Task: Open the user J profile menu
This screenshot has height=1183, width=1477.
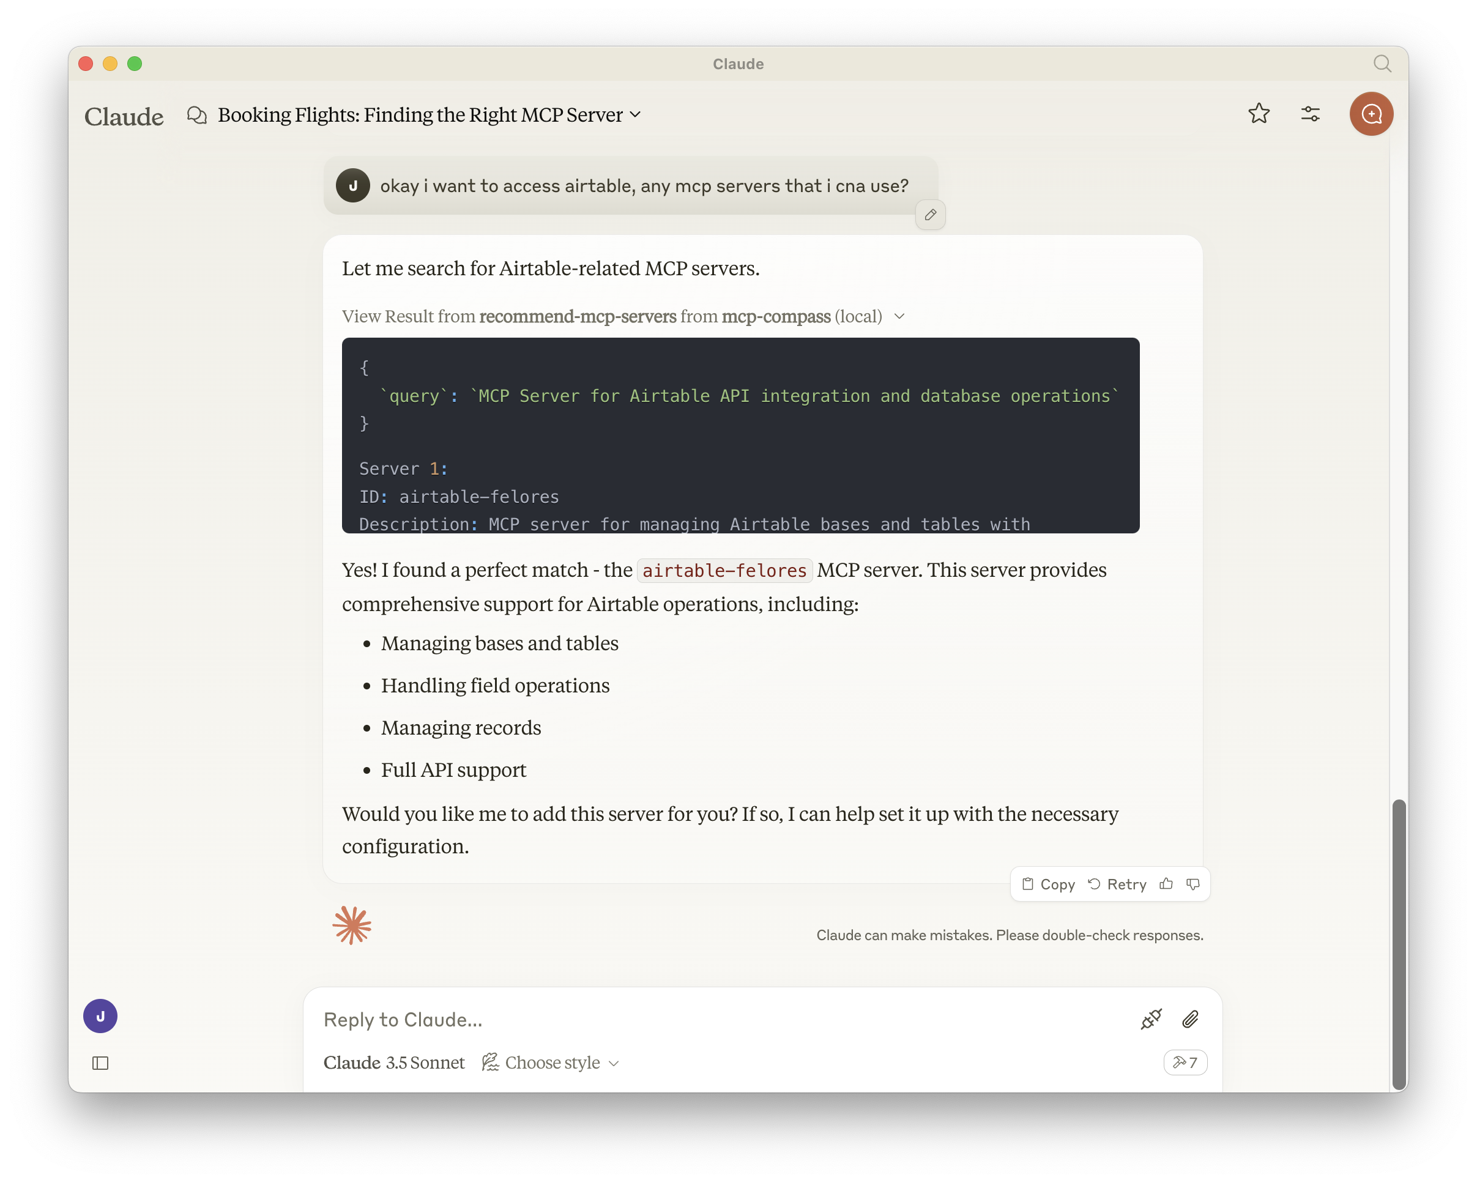Action: [101, 1016]
